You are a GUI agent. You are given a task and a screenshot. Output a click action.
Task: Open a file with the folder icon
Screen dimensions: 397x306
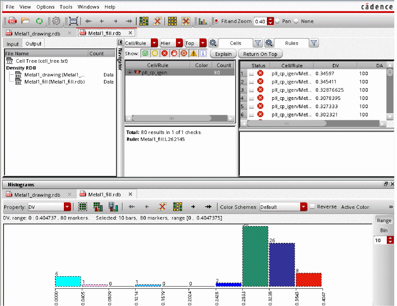pos(25,21)
